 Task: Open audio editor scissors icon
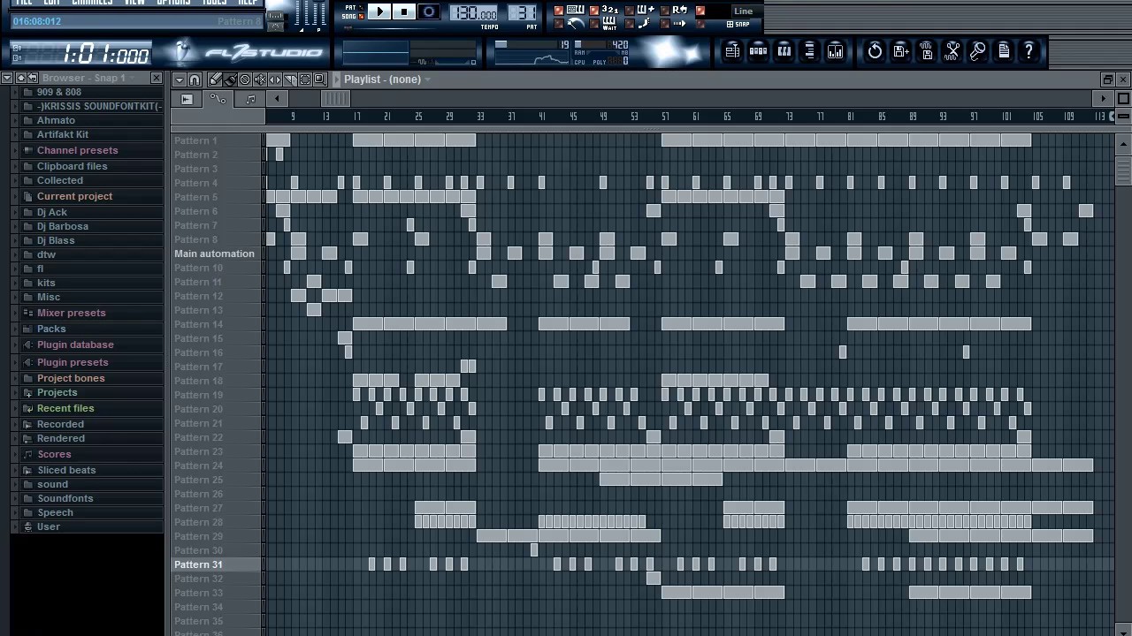(952, 51)
